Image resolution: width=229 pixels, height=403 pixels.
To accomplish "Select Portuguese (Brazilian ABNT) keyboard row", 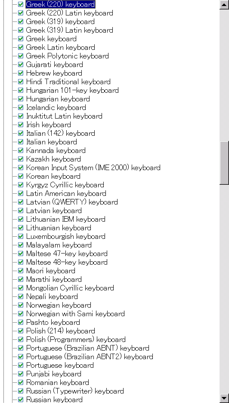I will pos(87,348).
